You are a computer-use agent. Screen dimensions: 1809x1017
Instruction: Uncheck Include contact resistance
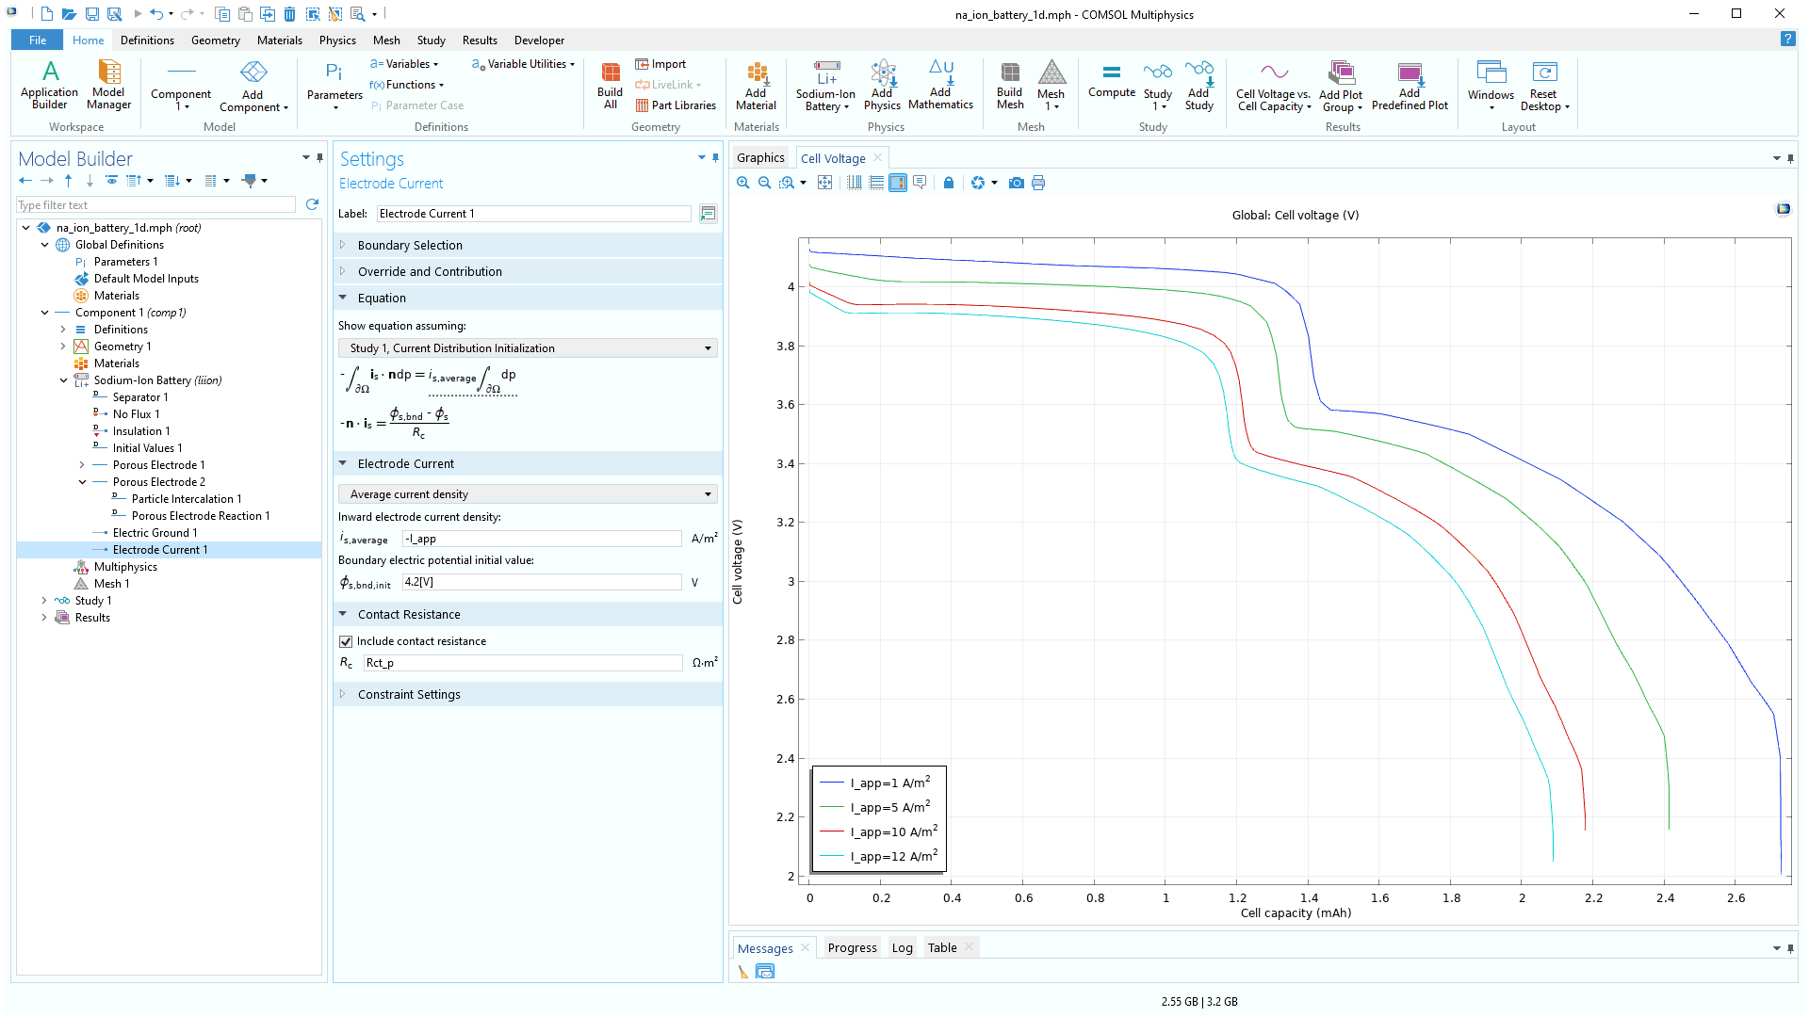pos(346,640)
